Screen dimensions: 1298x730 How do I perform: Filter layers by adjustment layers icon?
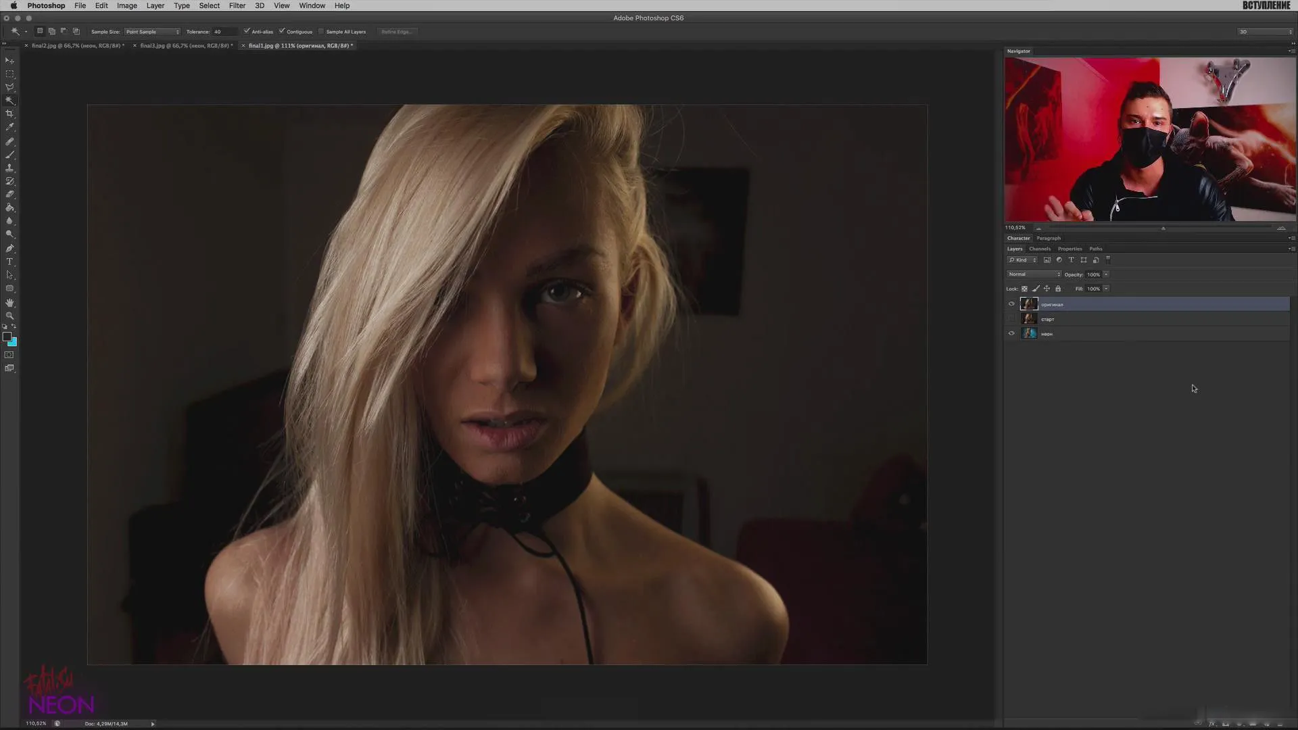[1059, 260]
